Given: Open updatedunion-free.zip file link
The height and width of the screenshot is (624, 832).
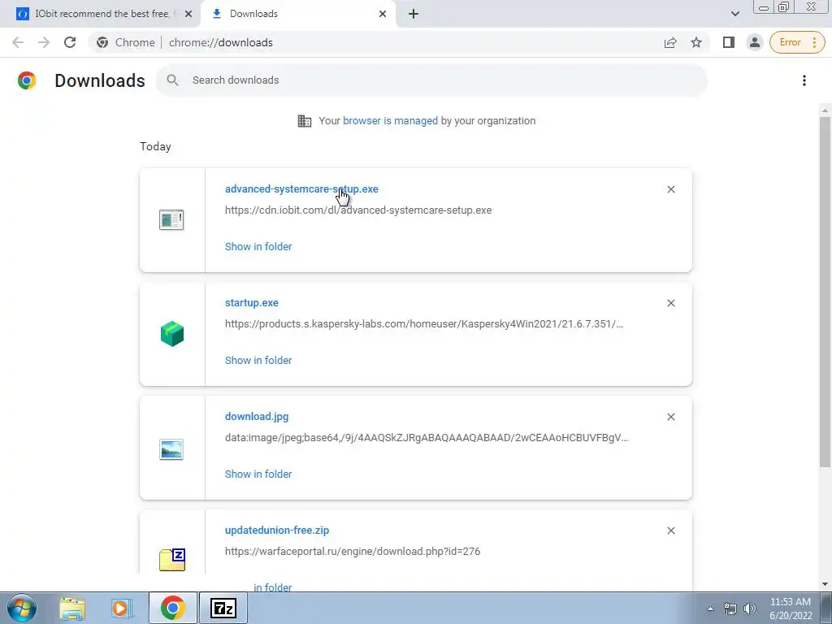Looking at the screenshot, I should point(277,530).
